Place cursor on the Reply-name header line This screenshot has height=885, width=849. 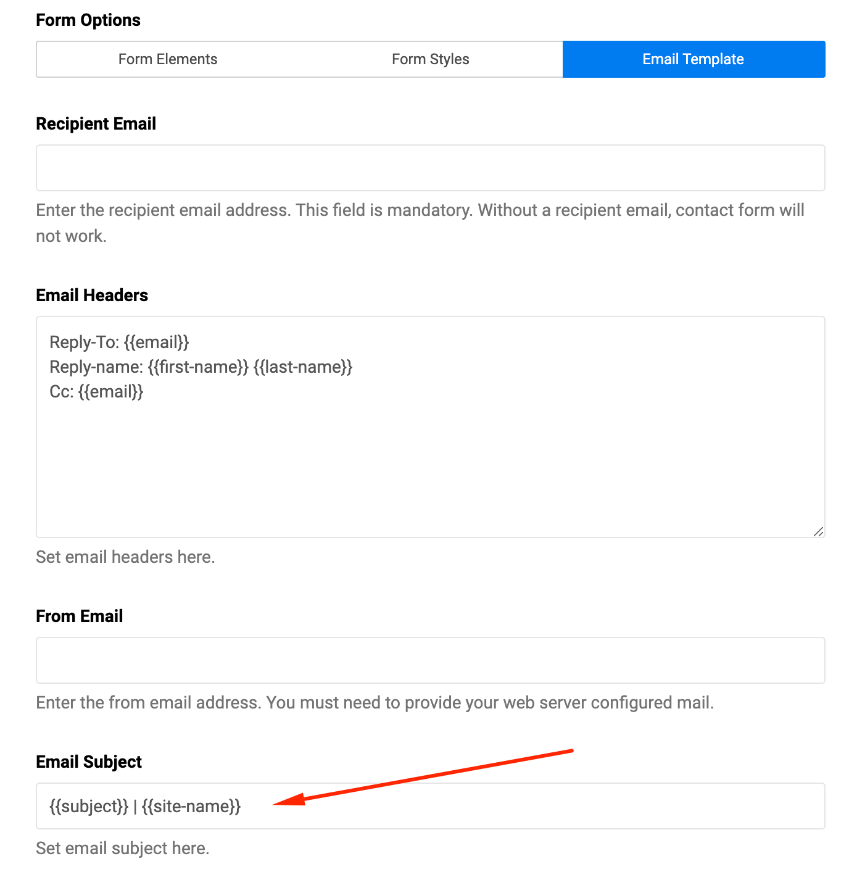click(201, 367)
